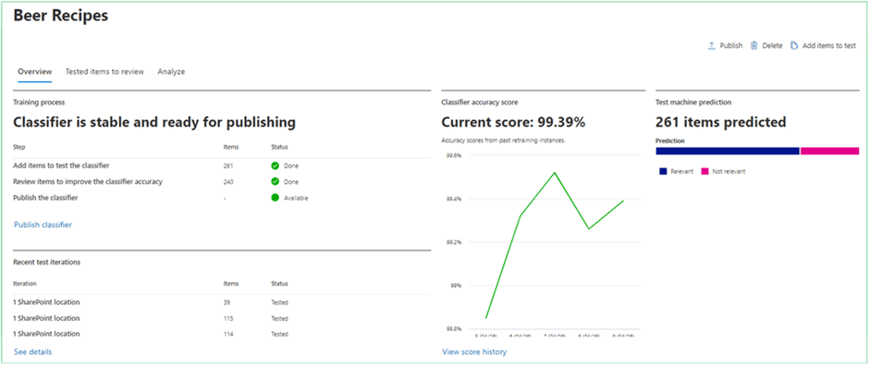This screenshot has height=366, width=870.
Task: Click the Relevant legend blue swatch
Action: (663, 172)
